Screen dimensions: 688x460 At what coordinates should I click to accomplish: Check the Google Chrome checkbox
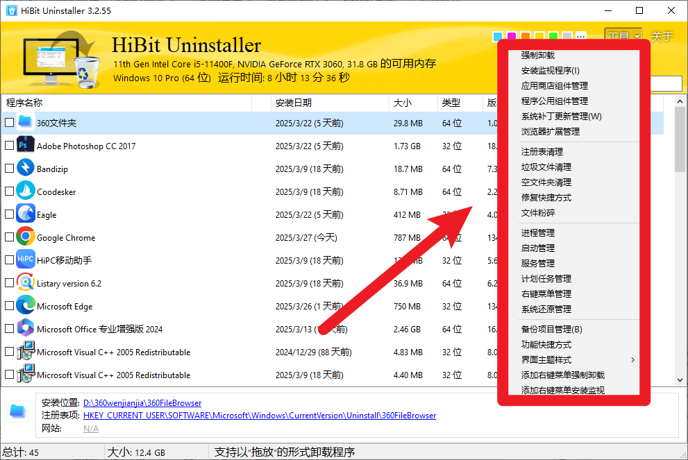pyautogui.click(x=10, y=237)
